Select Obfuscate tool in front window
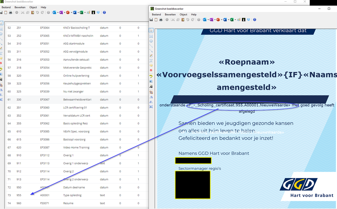Viewport: 337px width, 209px height. coord(151,81)
